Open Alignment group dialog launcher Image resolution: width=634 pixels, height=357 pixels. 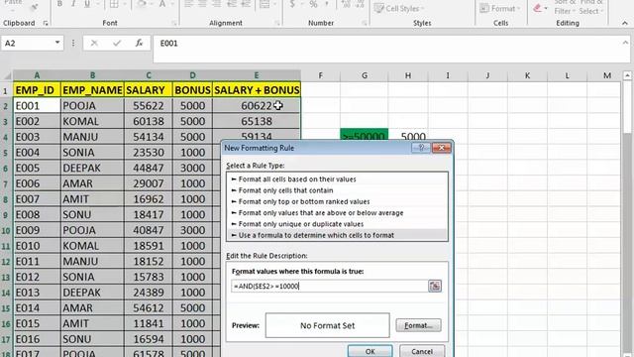pyautogui.click(x=277, y=24)
